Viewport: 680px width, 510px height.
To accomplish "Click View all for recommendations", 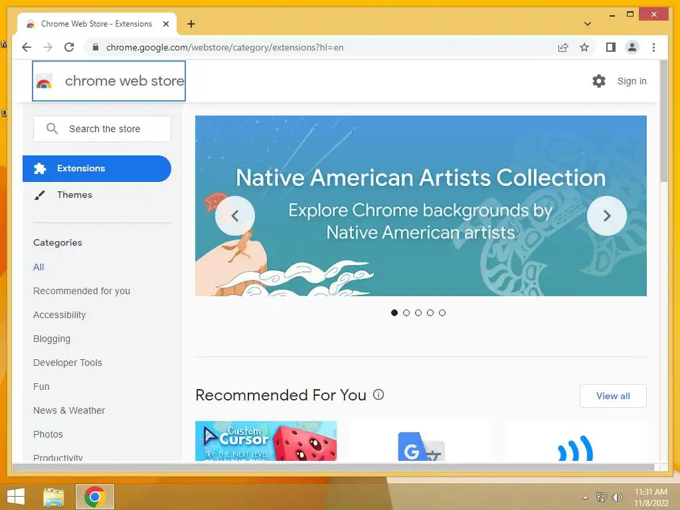I will tap(613, 396).
